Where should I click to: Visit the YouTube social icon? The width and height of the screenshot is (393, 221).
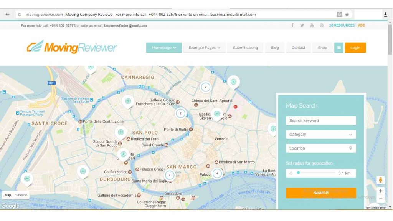point(312,25)
